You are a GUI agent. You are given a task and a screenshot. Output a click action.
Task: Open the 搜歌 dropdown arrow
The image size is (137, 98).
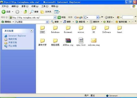point(73,22)
